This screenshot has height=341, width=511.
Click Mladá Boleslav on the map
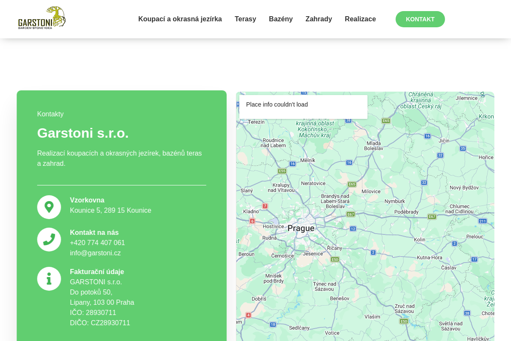(x=373, y=146)
